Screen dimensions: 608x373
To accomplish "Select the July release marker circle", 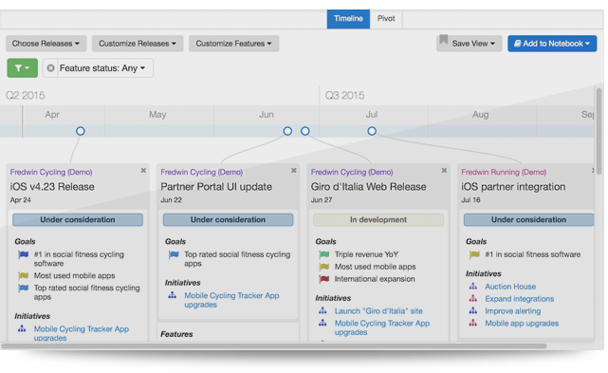I will coord(372,131).
